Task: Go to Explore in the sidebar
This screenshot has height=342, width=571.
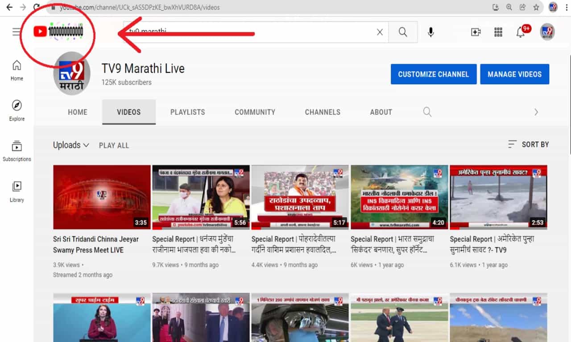Action: (x=17, y=110)
